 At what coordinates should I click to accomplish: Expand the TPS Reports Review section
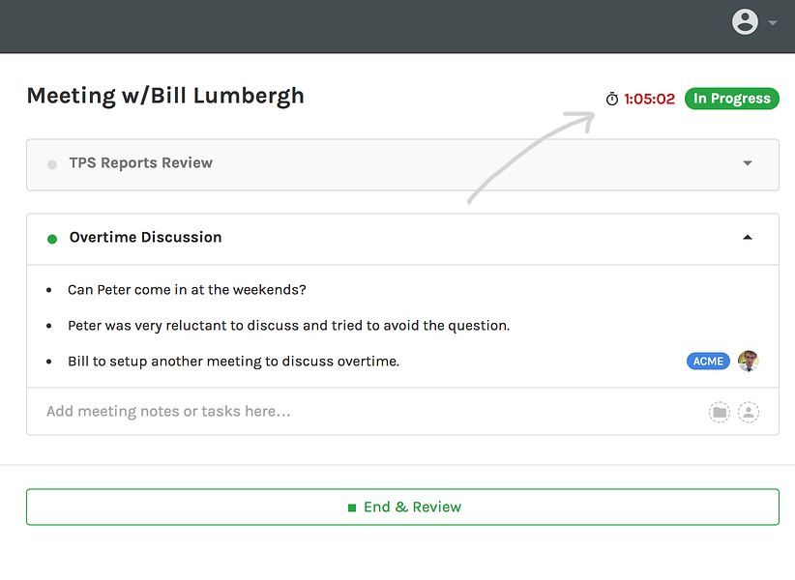748,163
